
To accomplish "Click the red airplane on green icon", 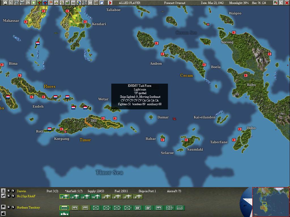I will pos(39,3).
